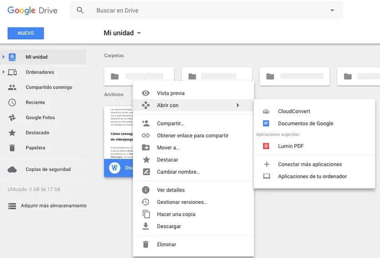
Task: Click the Google Drive logo
Action: click(x=32, y=10)
